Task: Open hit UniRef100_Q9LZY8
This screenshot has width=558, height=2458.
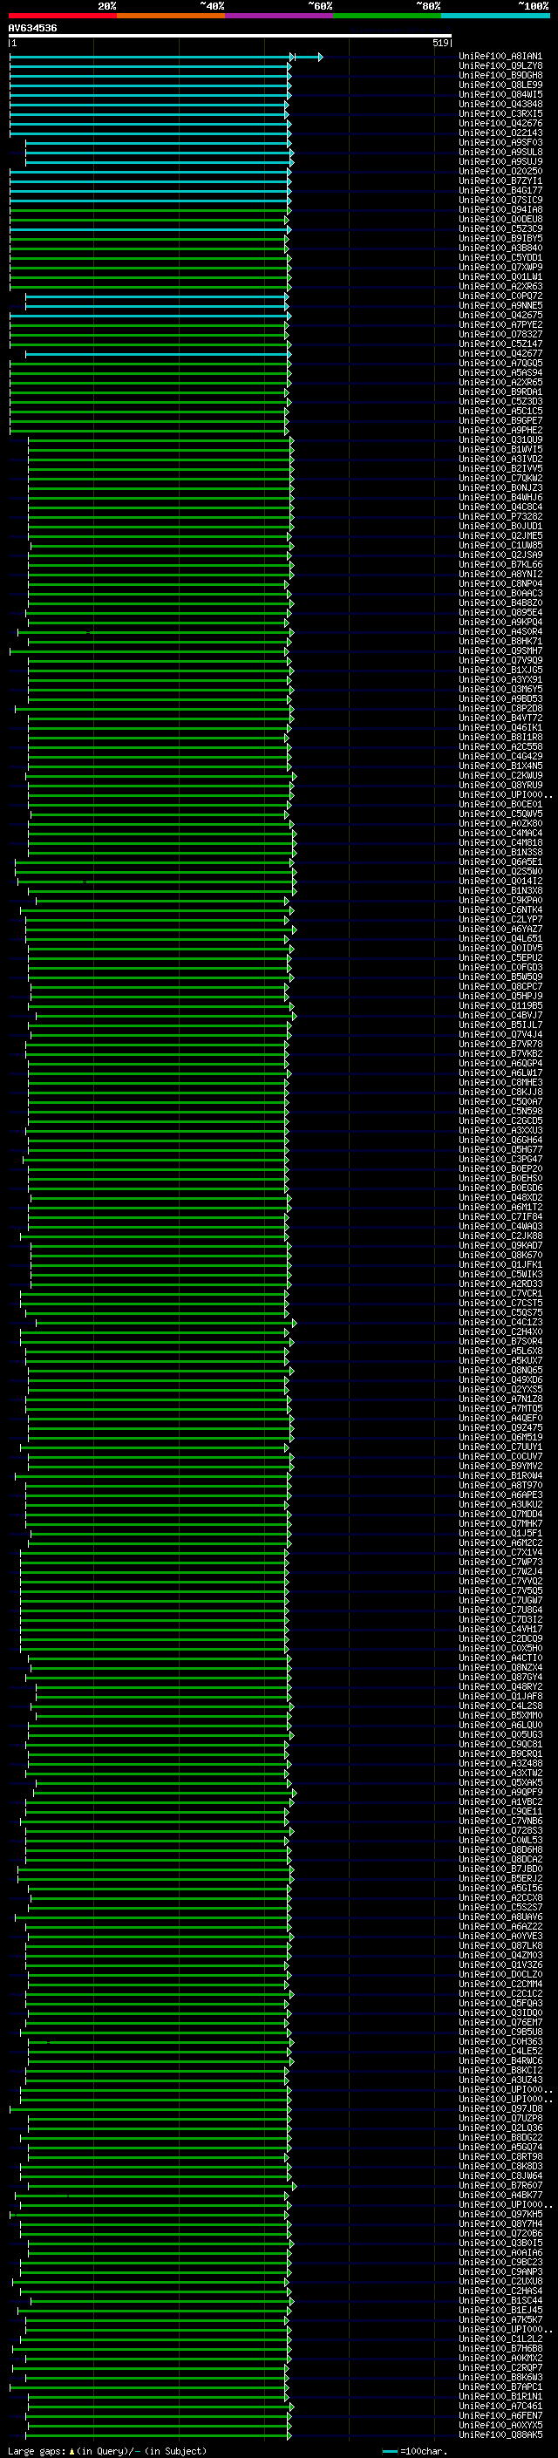Action: pyautogui.click(x=500, y=66)
